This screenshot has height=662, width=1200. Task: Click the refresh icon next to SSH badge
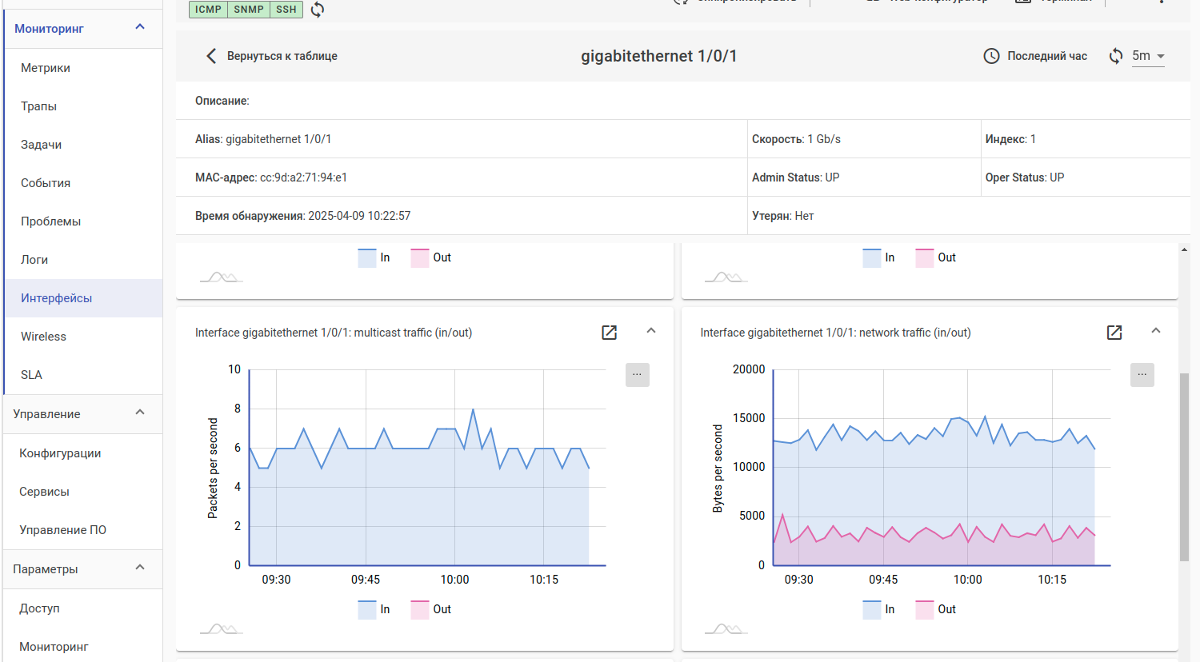[x=318, y=10]
